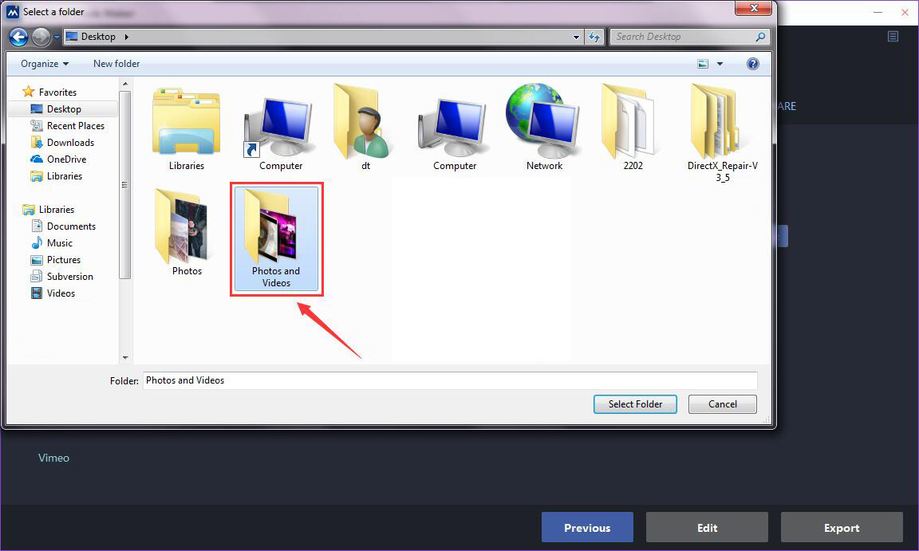Click the Previous button in background window

tap(587, 528)
